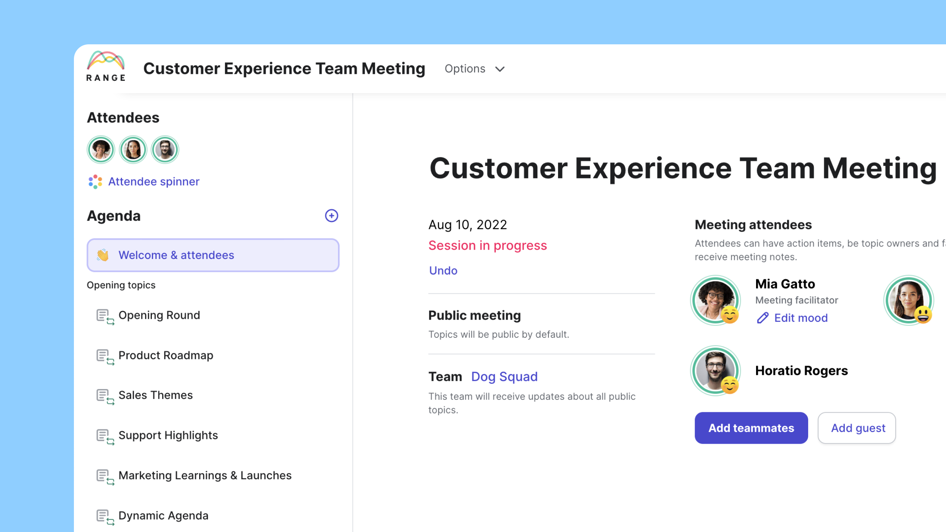Viewport: 946px width, 532px height.
Task: Select second attendee avatar in sidebar
Action: 133,150
